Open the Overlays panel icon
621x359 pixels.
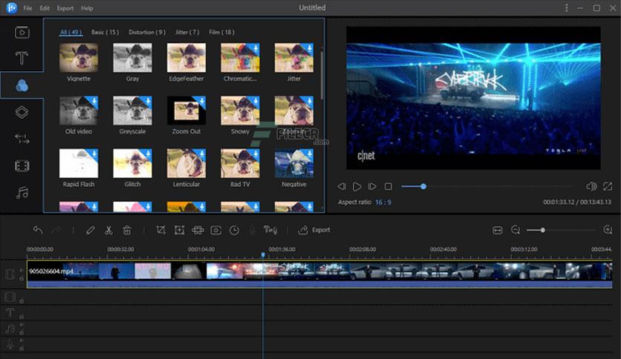point(22,112)
